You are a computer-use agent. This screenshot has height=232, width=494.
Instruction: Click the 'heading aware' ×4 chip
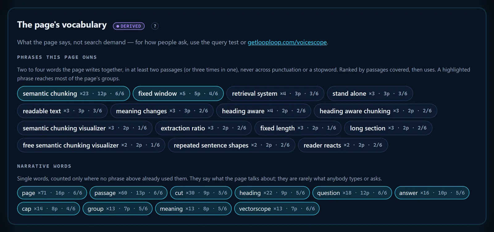(264, 111)
